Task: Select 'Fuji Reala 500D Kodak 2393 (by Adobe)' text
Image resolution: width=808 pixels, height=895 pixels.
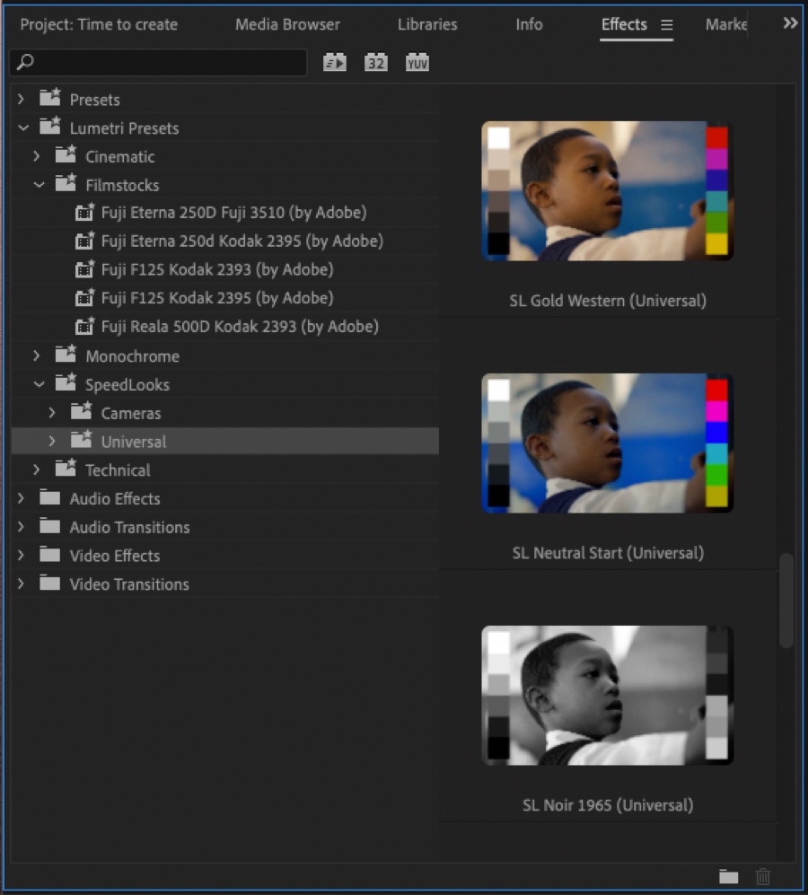Action: [x=240, y=327]
